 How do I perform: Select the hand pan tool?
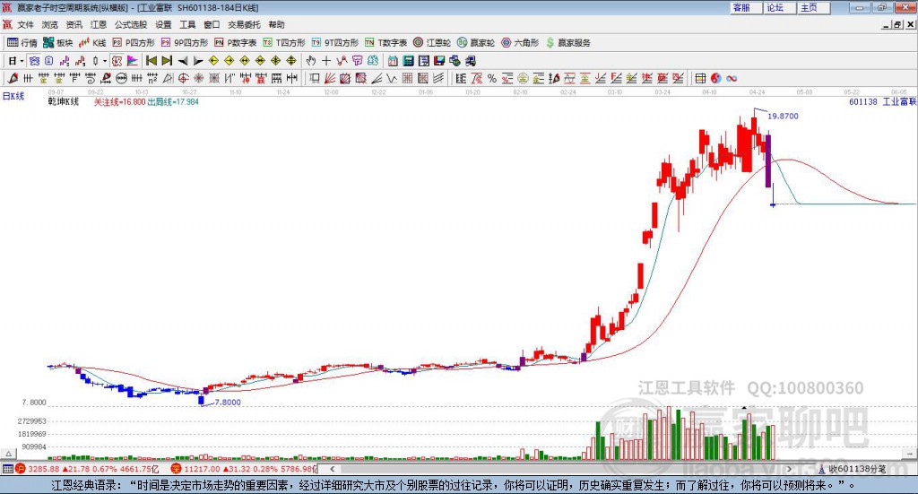[x=311, y=61]
